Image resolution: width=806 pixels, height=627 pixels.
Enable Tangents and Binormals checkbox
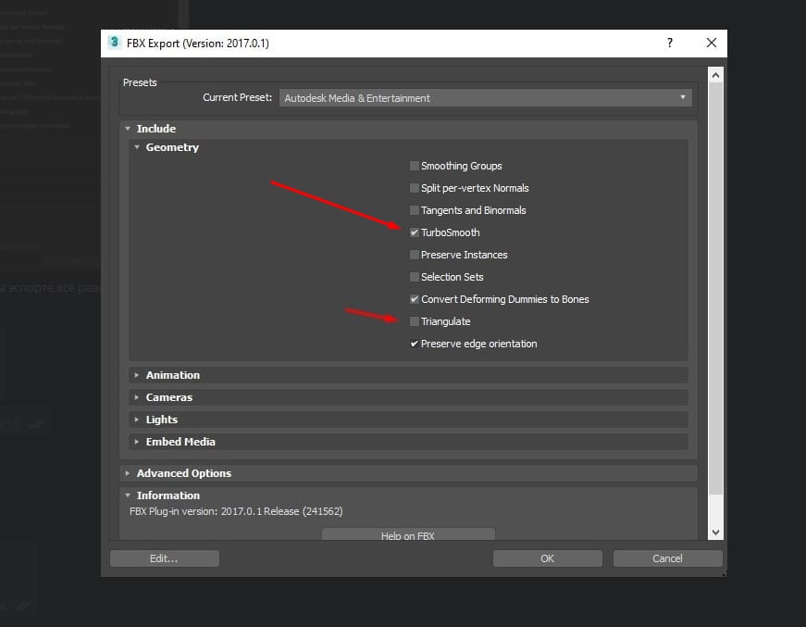(415, 210)
